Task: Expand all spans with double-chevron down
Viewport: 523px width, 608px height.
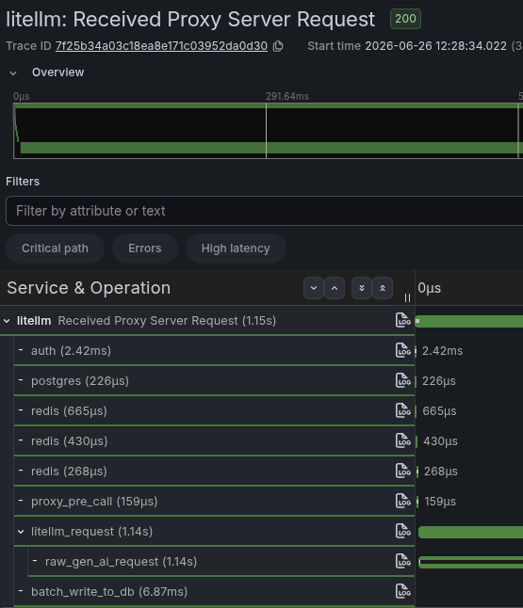Action: click(362, 288)
